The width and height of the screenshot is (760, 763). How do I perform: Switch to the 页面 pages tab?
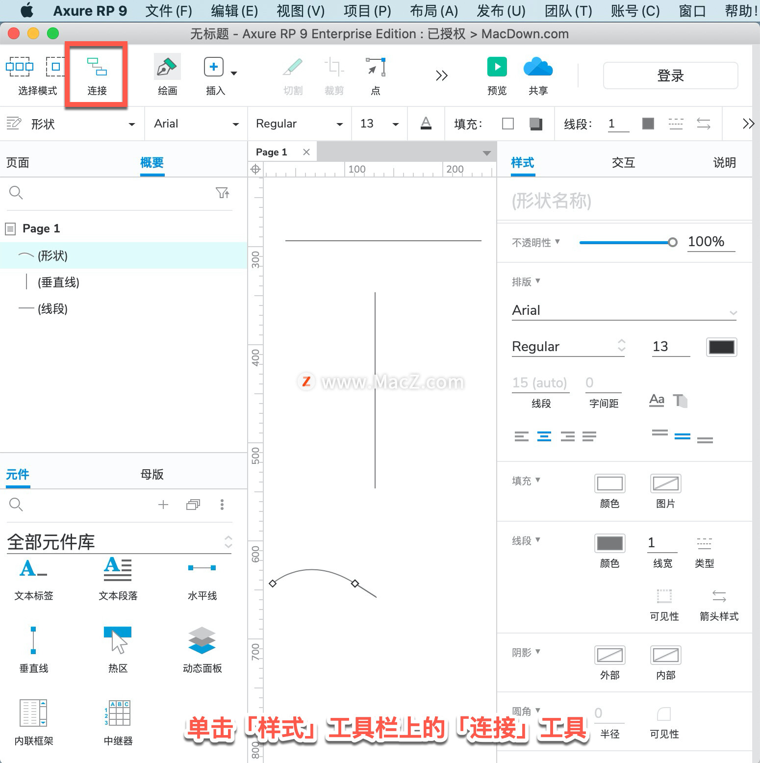[x=18, y=162]
